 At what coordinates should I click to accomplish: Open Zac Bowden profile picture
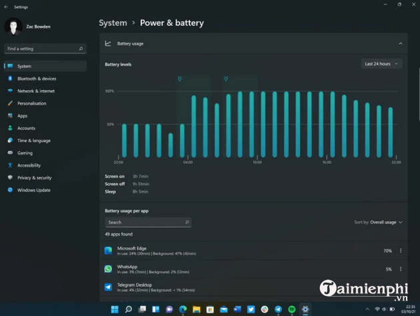click(x=13, y=27)
